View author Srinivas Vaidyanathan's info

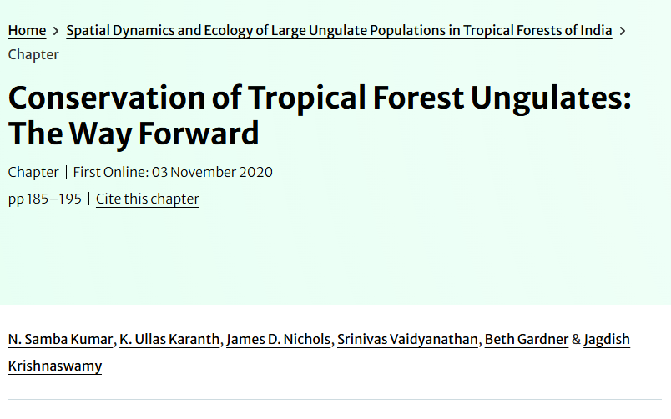pyautogui.click(x=408, y=340)
